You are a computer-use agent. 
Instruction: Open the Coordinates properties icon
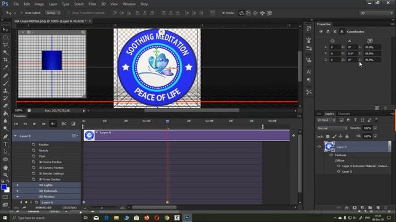coord(342,31)
